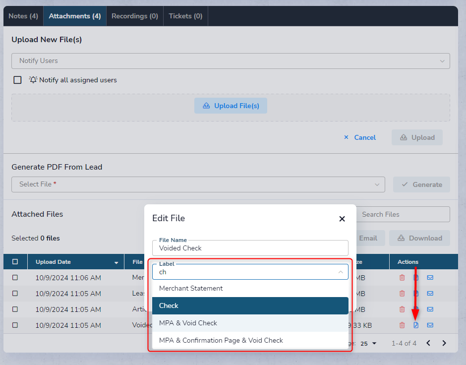Open the Select File dropdown
The image size is (466, 365).
198,184
